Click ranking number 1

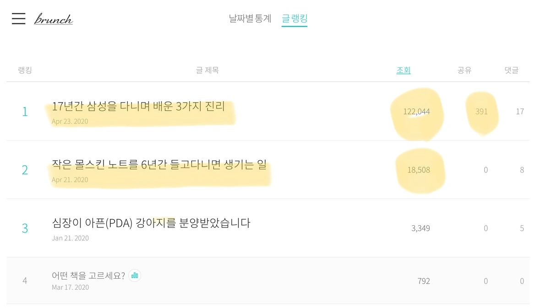click(x=25, y=112)
